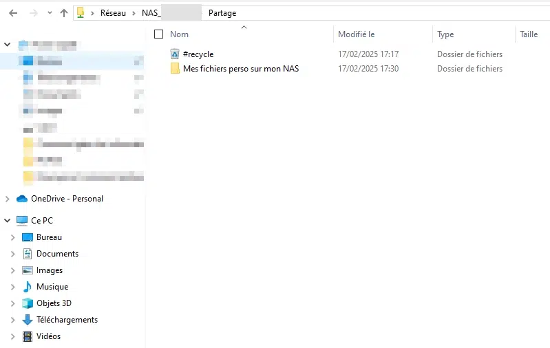
Task: Click the Musique note icon
Action: pyautogui.click(x=28, y=287)
